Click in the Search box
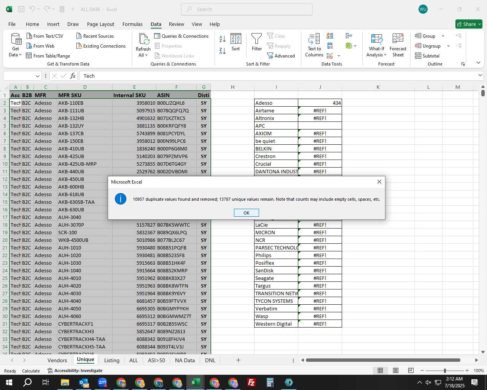Screen dimensions: 487x390 [247, 9]
